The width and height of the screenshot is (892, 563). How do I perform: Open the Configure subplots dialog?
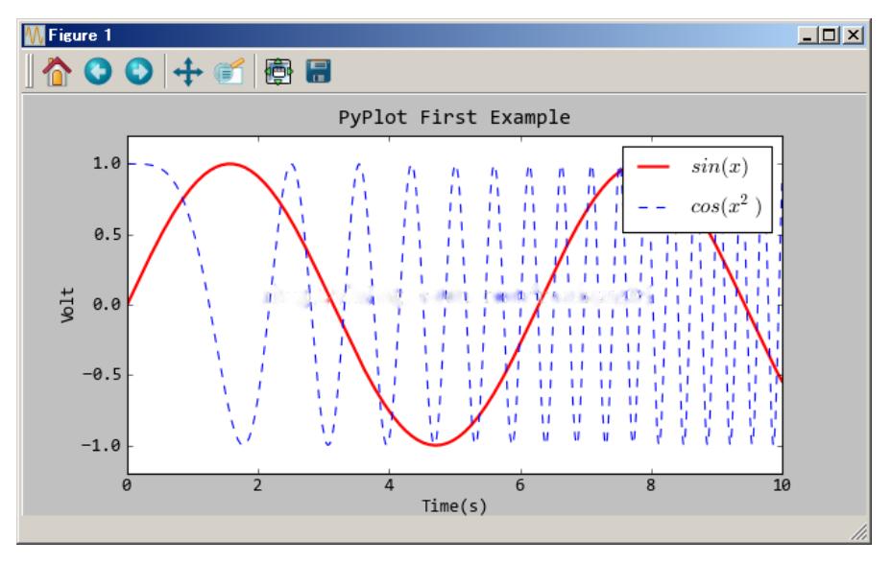pos(277,71)
